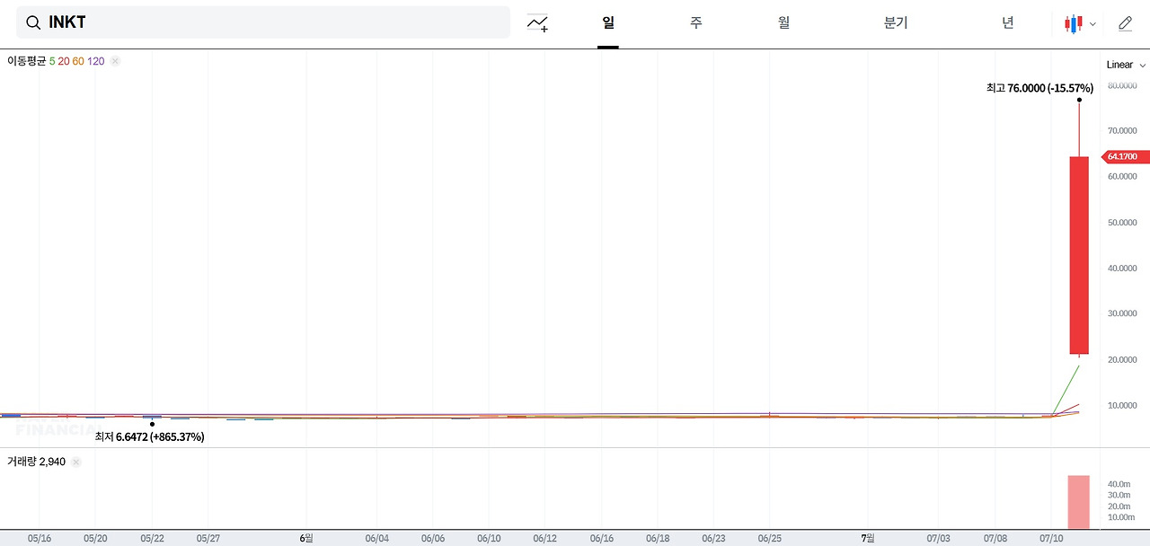1150x546 pixels.
Task: Click the candlestick chart type icon
Action: point(1073,24)
